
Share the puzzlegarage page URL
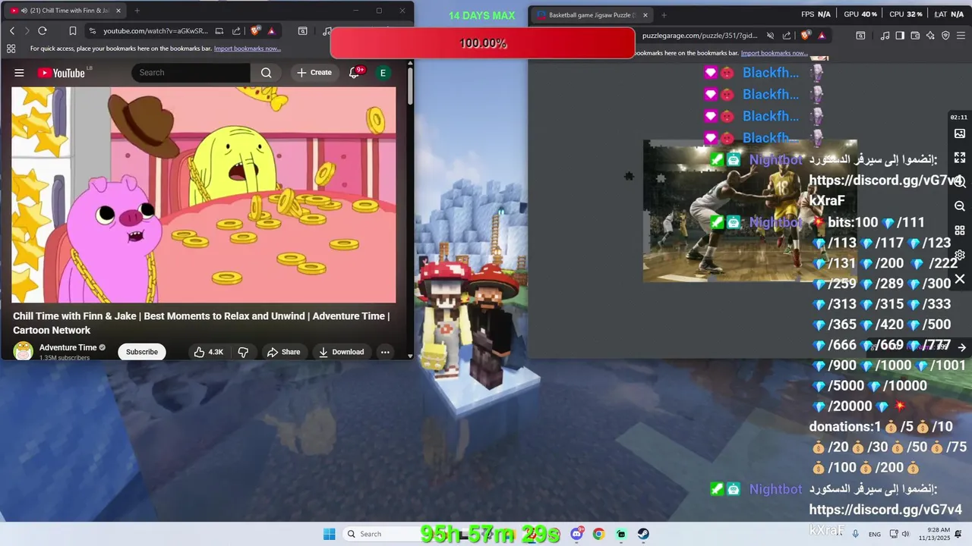coord(787,35)
